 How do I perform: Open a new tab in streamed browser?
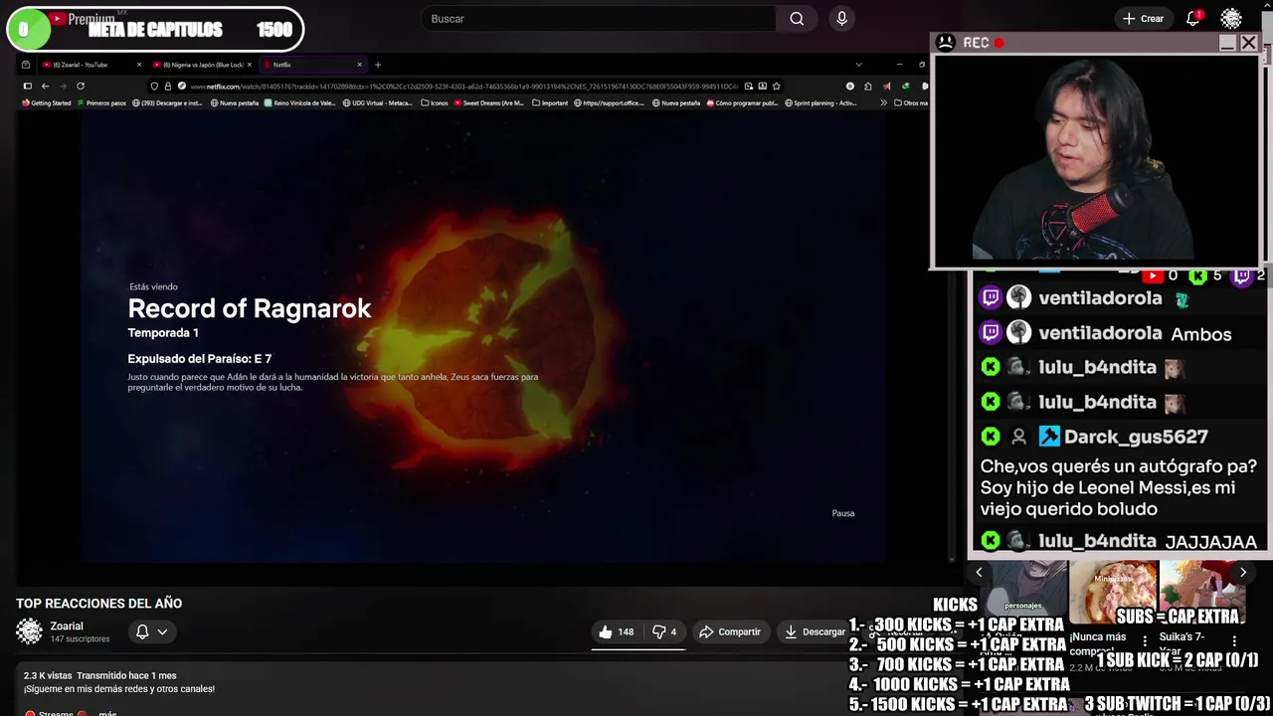(377, 65)
